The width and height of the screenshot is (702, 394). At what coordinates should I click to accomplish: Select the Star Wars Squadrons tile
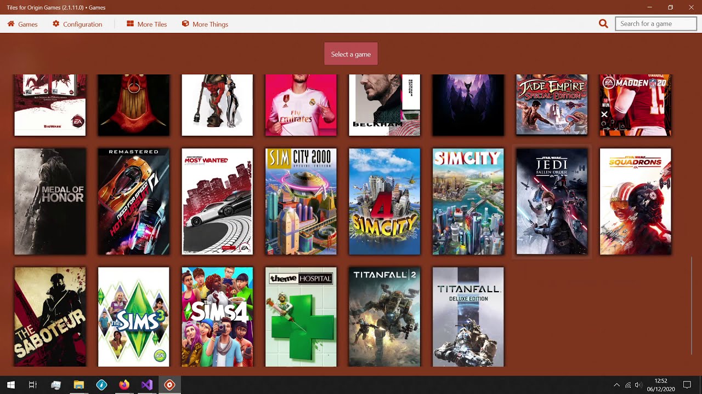[x=636, y=201]
